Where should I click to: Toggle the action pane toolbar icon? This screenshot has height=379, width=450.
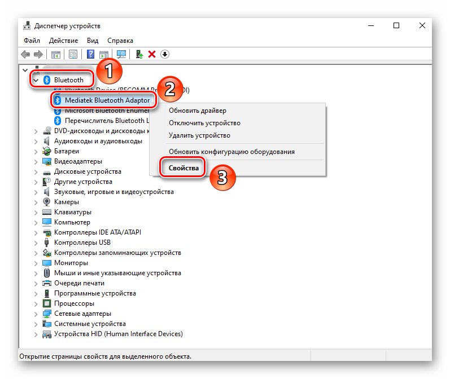click(103, 54)
